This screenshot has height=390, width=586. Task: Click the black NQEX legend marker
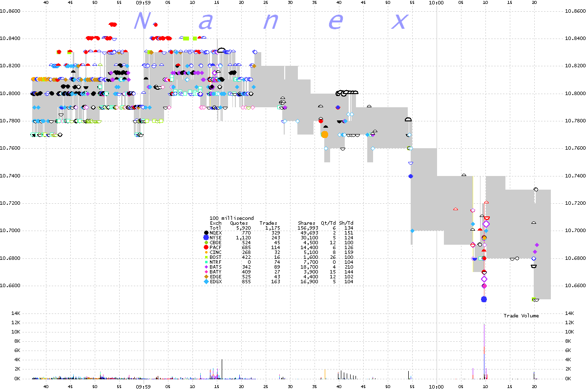(x=206, y=233)
